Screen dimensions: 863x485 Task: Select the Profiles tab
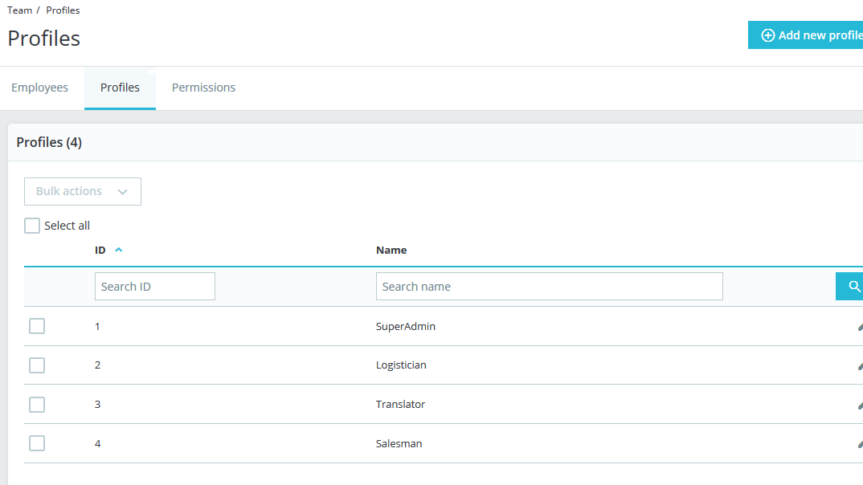click(120, 88)
